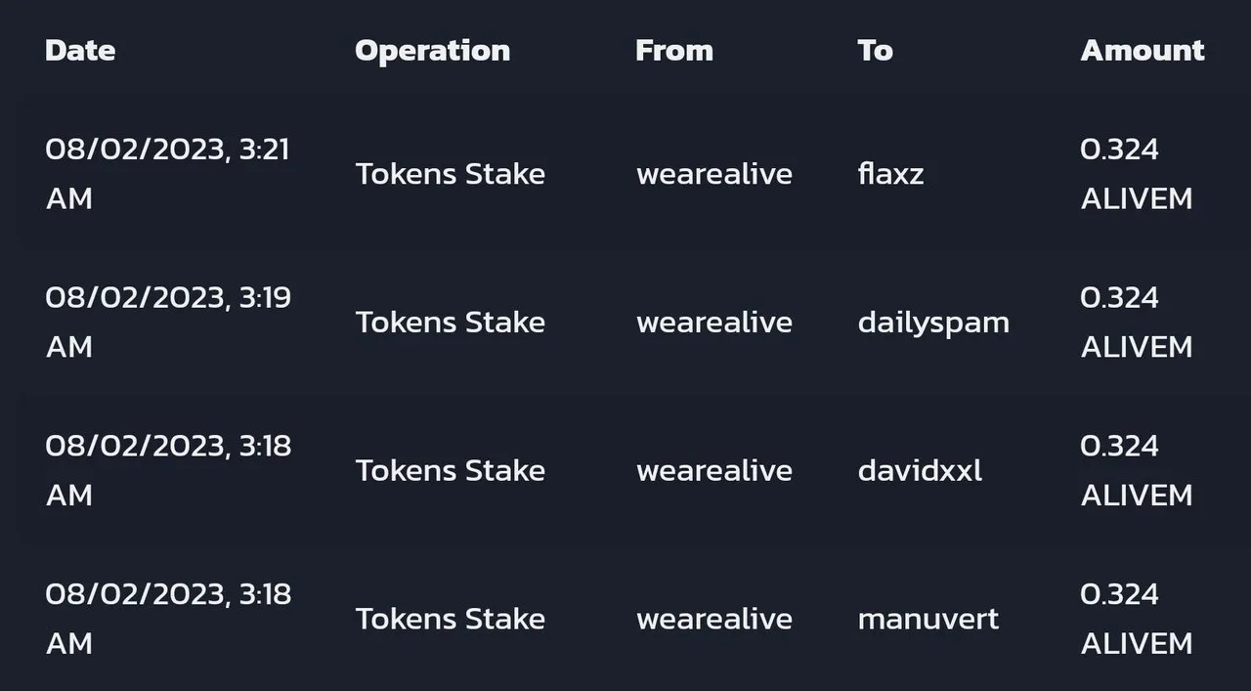The width and height of the screenshot is (1251, 691).
Task: Open the flaxz recipient account
Action: click(x=890, y=174)
